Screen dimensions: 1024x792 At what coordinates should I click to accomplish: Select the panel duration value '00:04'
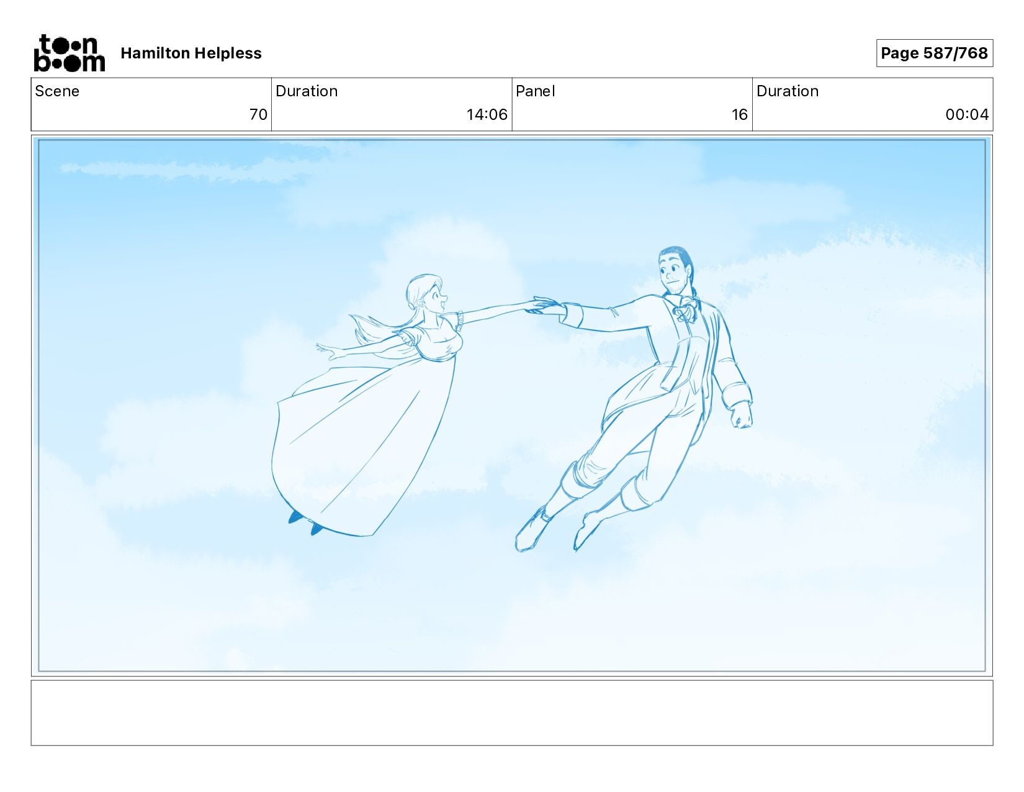[x=967, y=114]
